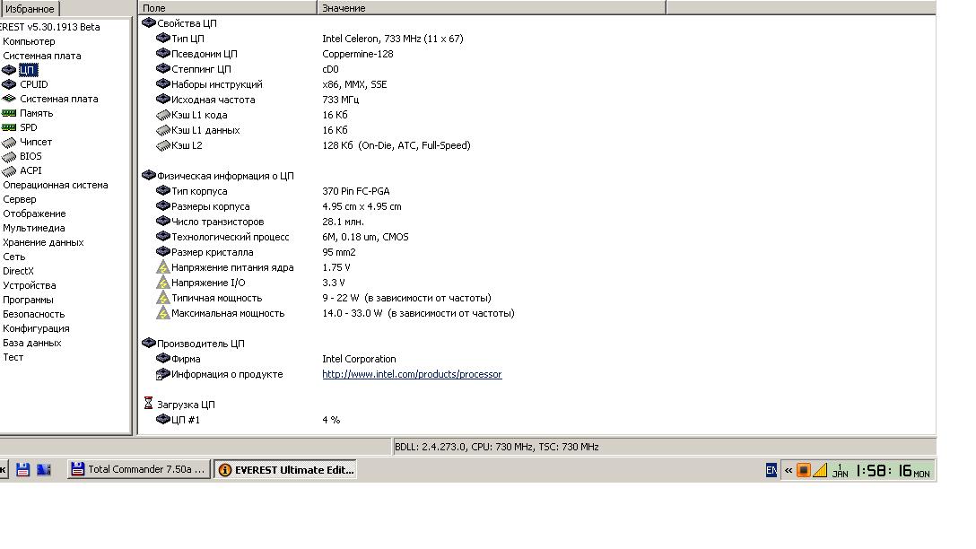Click the warning icon next to Напряжение I/O

[x=162, y=283]
